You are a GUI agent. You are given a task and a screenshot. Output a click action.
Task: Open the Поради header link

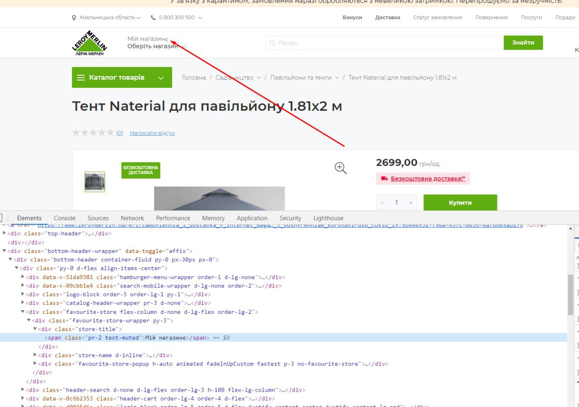(565, 18)
